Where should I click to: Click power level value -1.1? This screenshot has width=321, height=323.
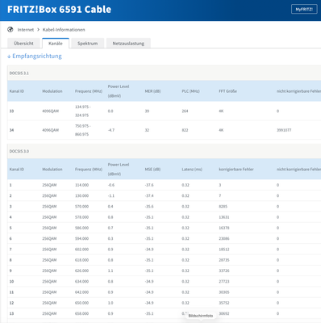click(x=111, y=195)
